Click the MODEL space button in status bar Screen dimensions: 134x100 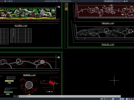point(102,99)
